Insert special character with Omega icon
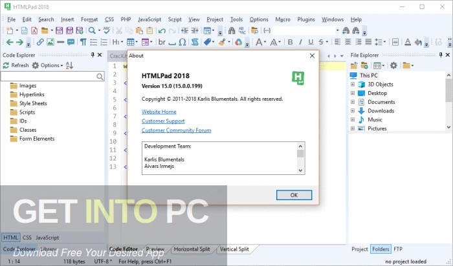This screenshot has width=453, height=266. coord(182,43)
